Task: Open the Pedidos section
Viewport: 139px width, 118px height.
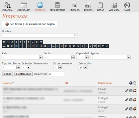Action: [88, 7]
